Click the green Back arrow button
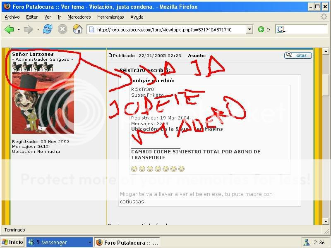331x248 pixels. tap(9, 29)
